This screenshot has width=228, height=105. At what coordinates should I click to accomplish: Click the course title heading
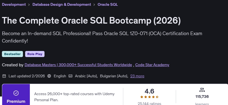coord(91,21)
